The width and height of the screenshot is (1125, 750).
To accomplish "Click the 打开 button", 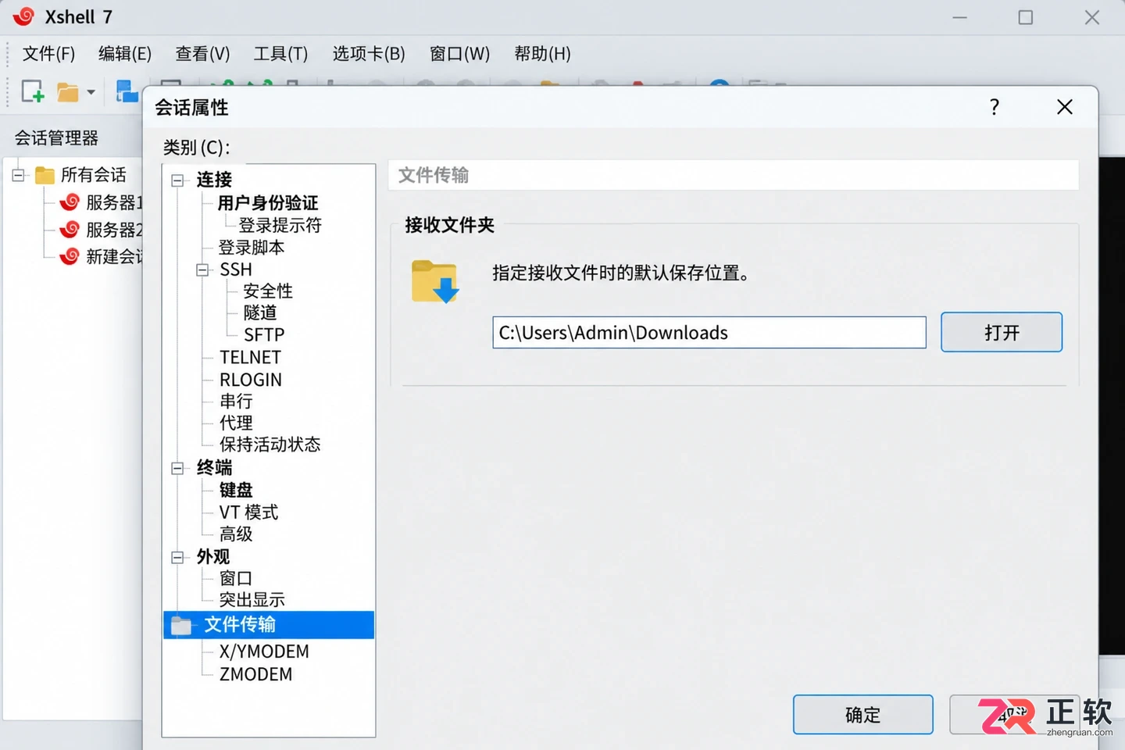I will (1002, 333).
